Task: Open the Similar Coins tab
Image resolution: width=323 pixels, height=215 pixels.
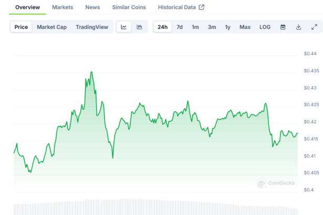Action: point(129,7)
